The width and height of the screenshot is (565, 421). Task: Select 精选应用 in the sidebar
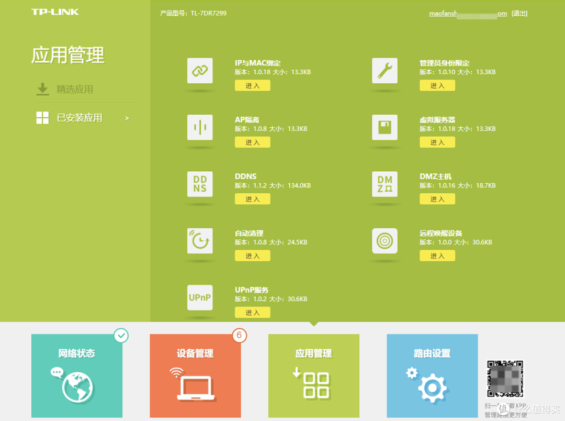click(75, 89)
